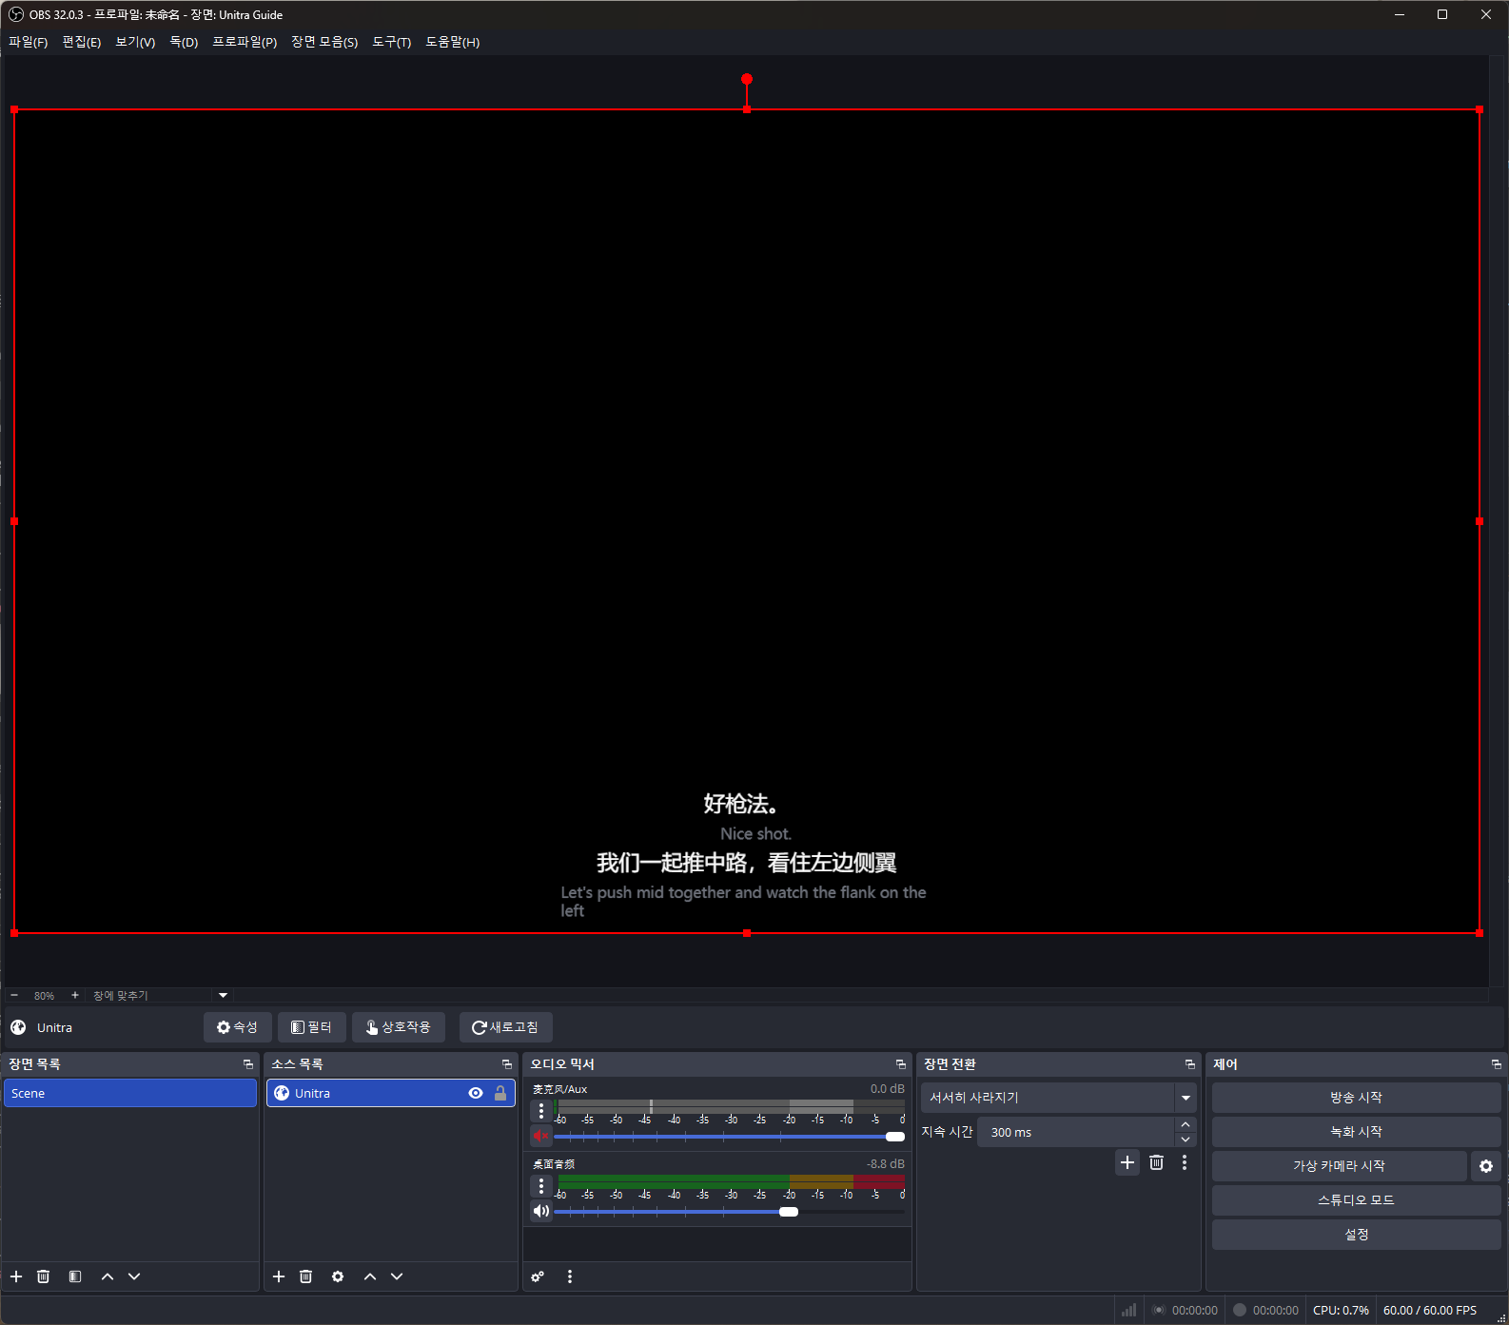1509x1325 pixels.
Task: Open preview scaling dropdown arrow
Action: [223, 995]
